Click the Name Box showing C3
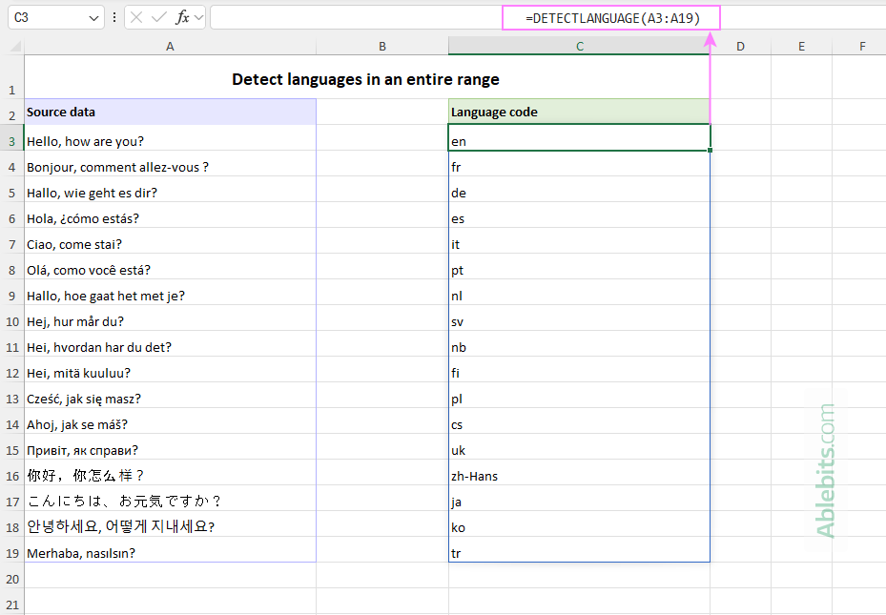 pos(55,17)
